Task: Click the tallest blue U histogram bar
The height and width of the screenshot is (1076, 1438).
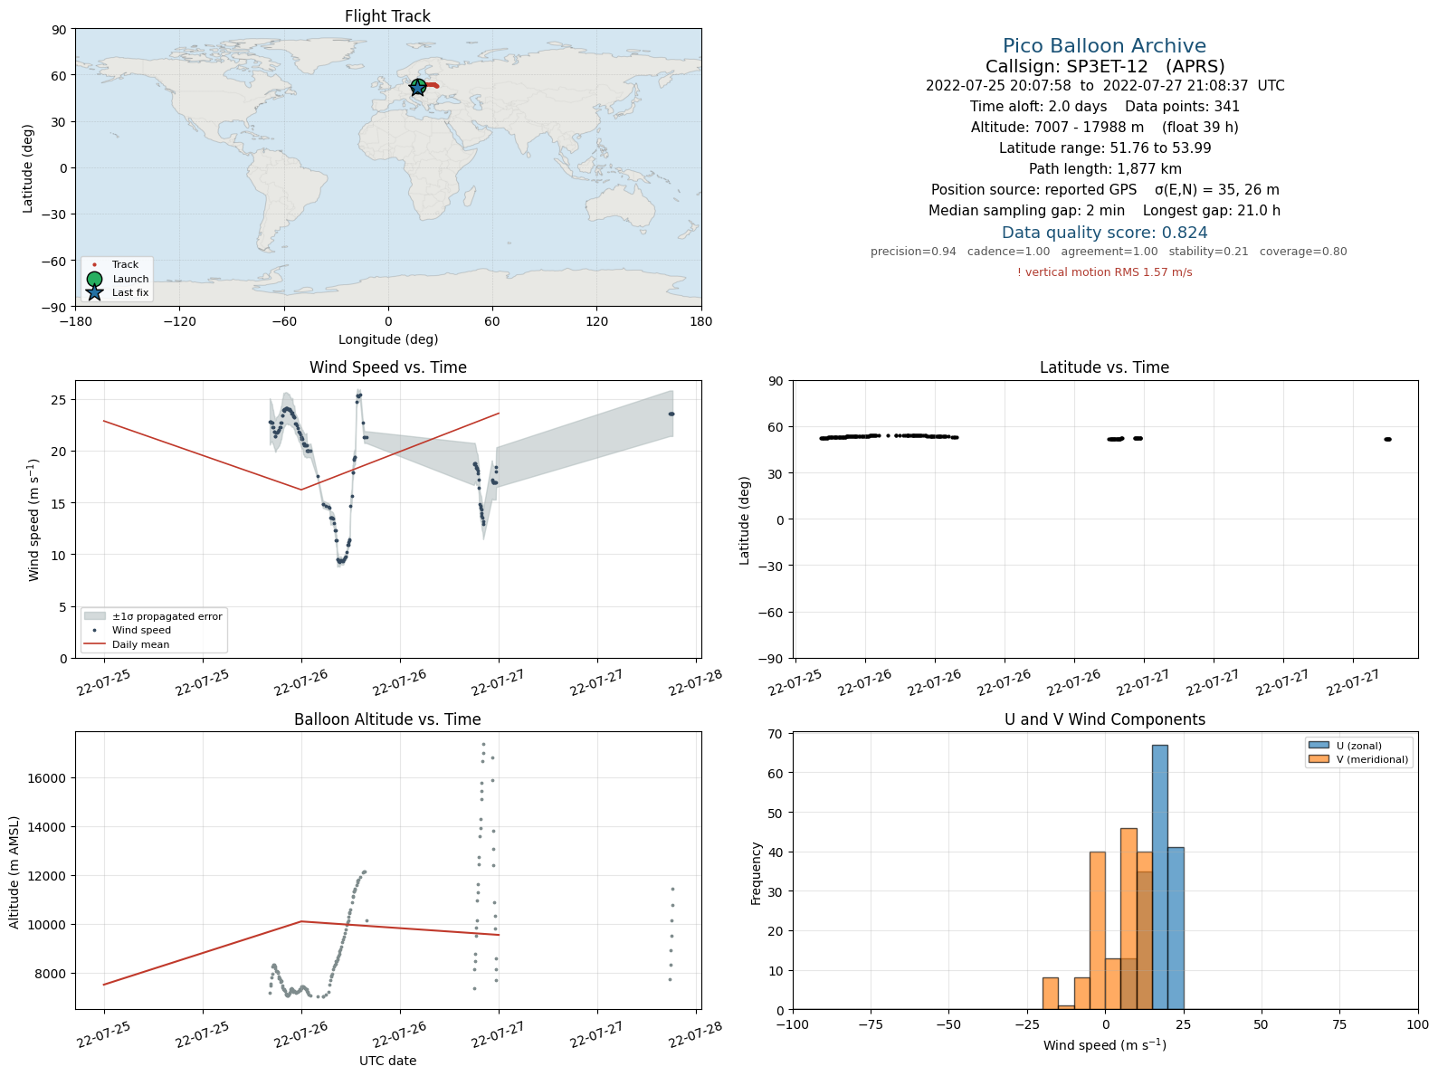Action: coord(1159,877)
